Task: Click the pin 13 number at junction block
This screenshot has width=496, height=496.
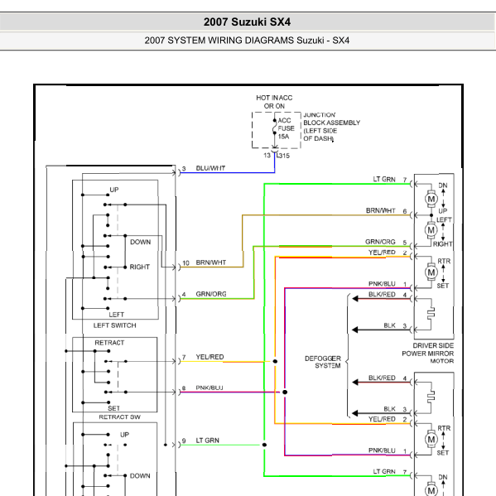Action: click(267, 156)
